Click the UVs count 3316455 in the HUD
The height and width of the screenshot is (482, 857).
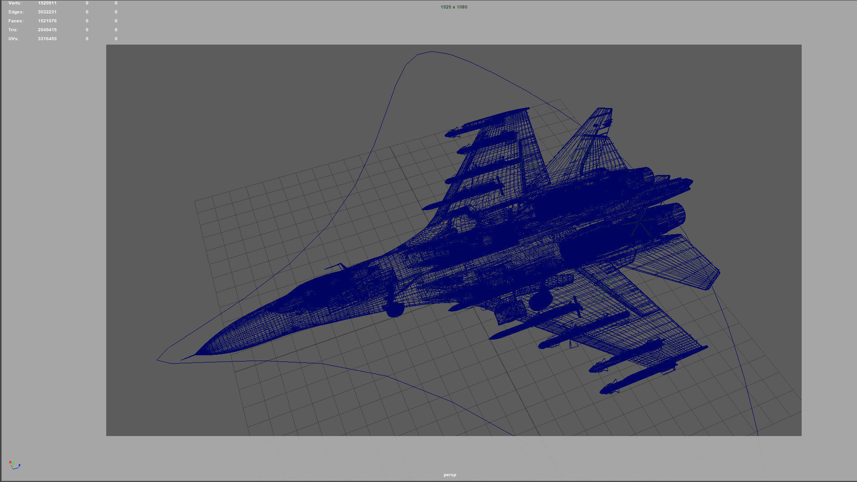[x=47, y=38]
